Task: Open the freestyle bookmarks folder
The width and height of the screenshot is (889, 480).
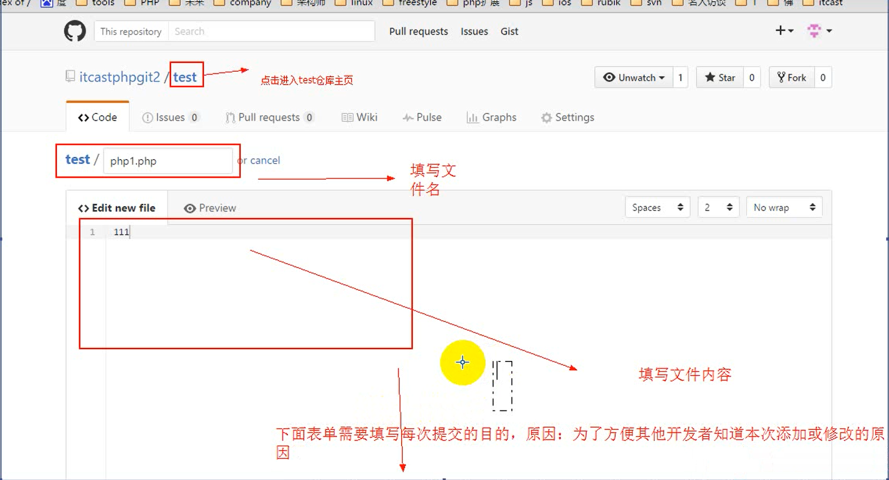Action: click(410, 3)
